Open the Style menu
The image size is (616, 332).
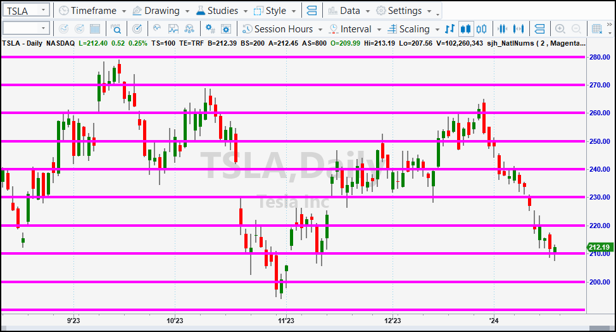coord(276,11)
